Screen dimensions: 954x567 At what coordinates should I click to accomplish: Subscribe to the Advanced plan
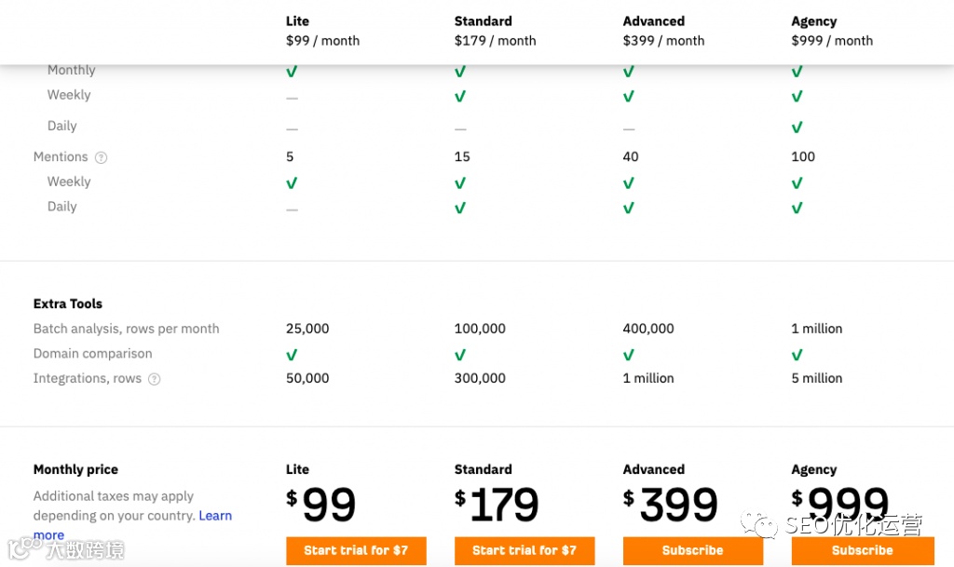[x=692, y=550]
